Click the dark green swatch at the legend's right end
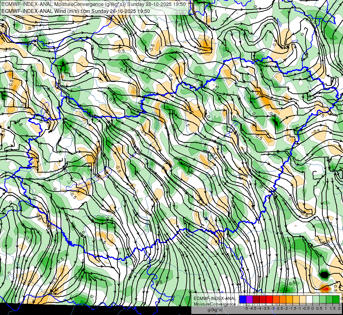Screen dimensions: 343x315 pos(336,300)
